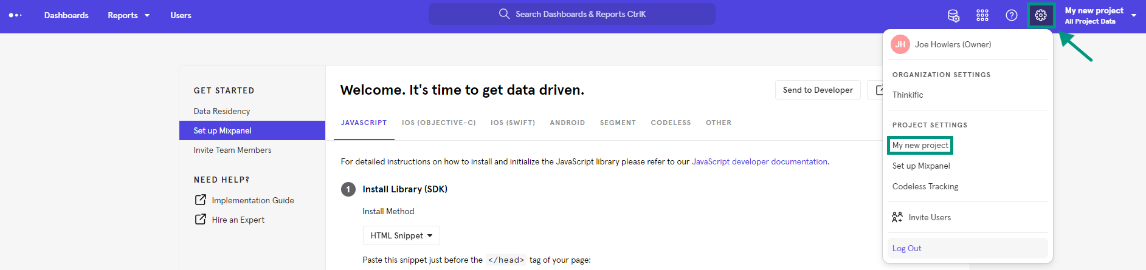Select Set up Mixpanel in settings menu
The width and height of the screenshot is (1146, 270).
(921, 166)
